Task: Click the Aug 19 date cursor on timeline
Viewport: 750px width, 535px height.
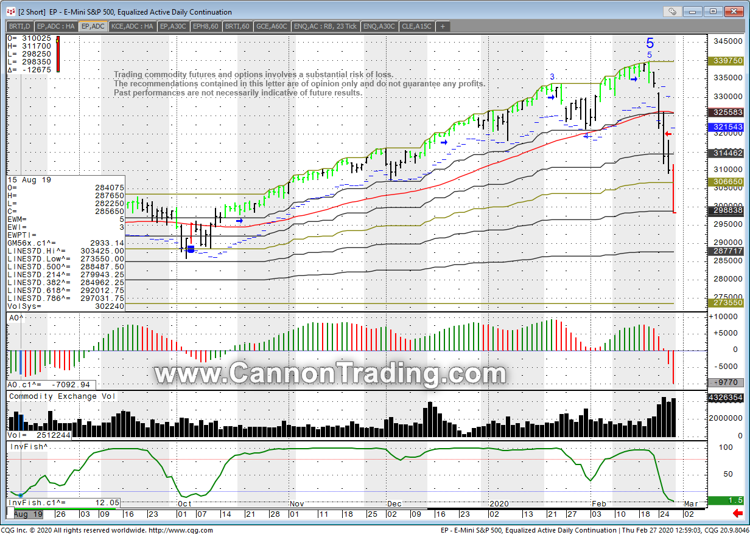Action: pyautogui.click(x=29, y=514)
